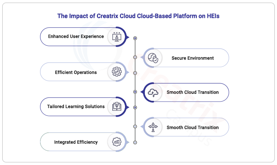Click timeline dot next to arrows-person icon pill

135,127
